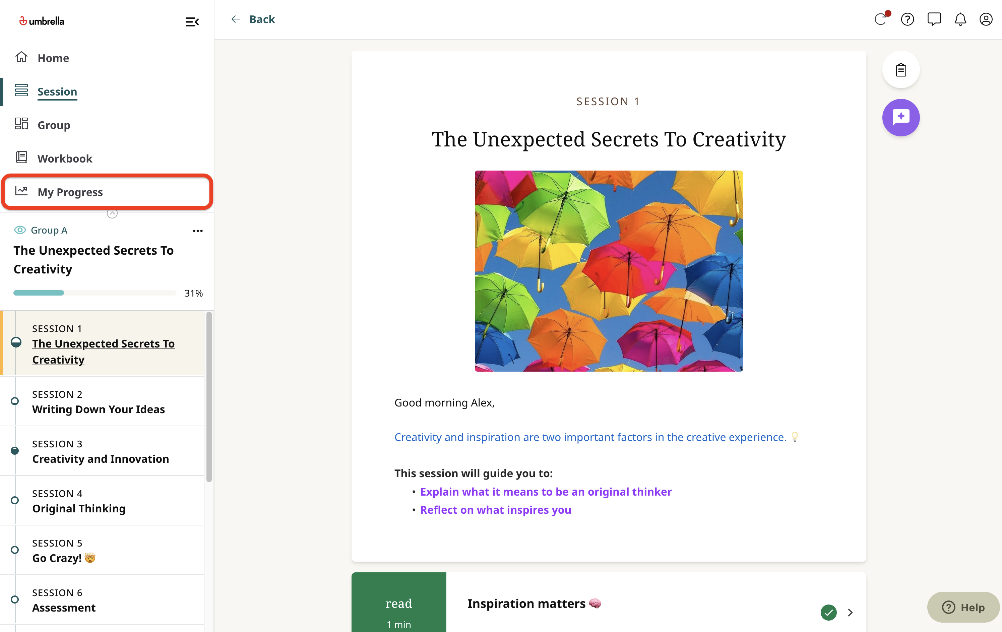The image size is (1002, 632).
Task: Click the umbrella logo
Action: pyautogui.click(x=42, y=21)
